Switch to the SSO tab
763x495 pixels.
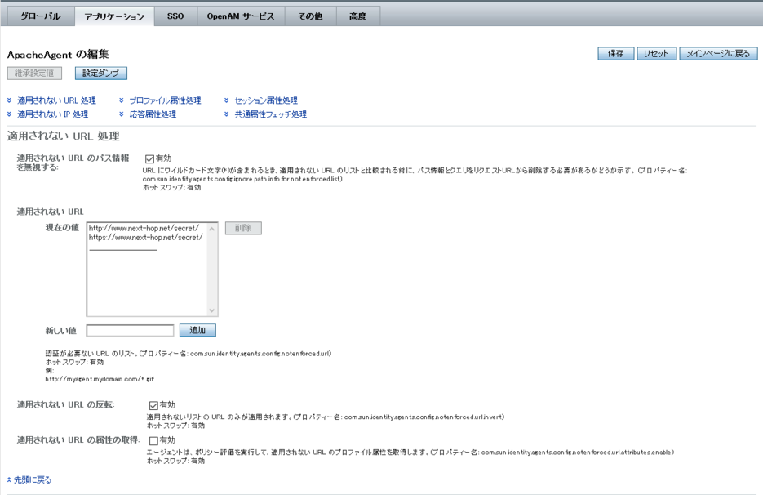click(x=174, y=15)
